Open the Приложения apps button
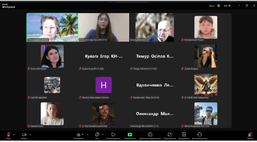The width and height of the screenshot is (257, 142). [170, 136]
